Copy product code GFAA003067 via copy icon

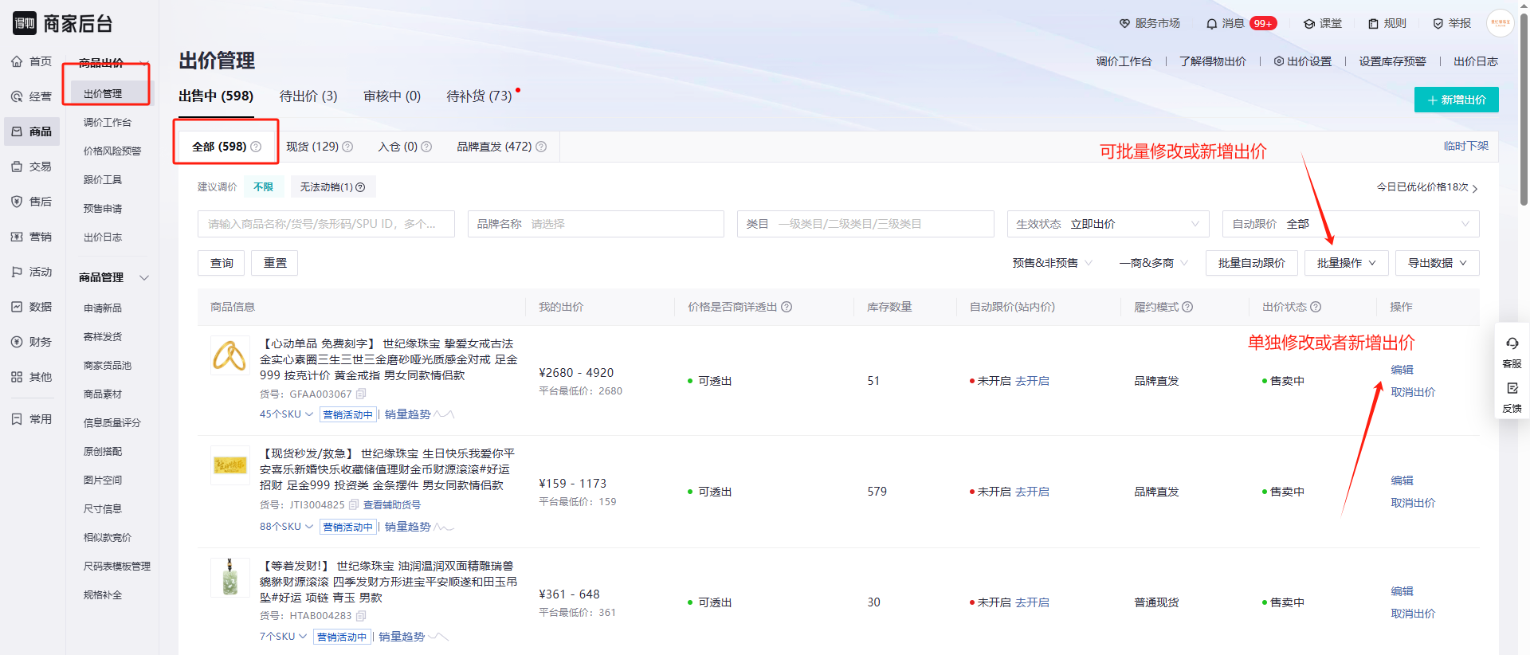coord(361,394)
